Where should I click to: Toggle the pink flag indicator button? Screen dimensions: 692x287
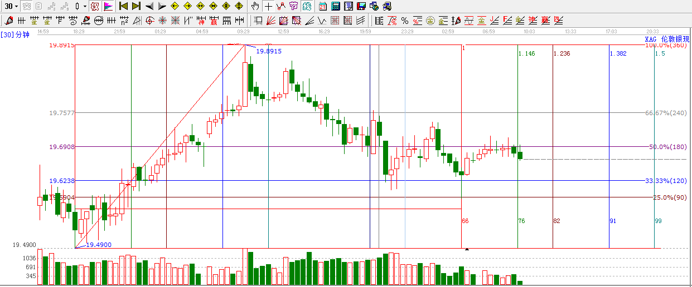[x=108, y=6]
